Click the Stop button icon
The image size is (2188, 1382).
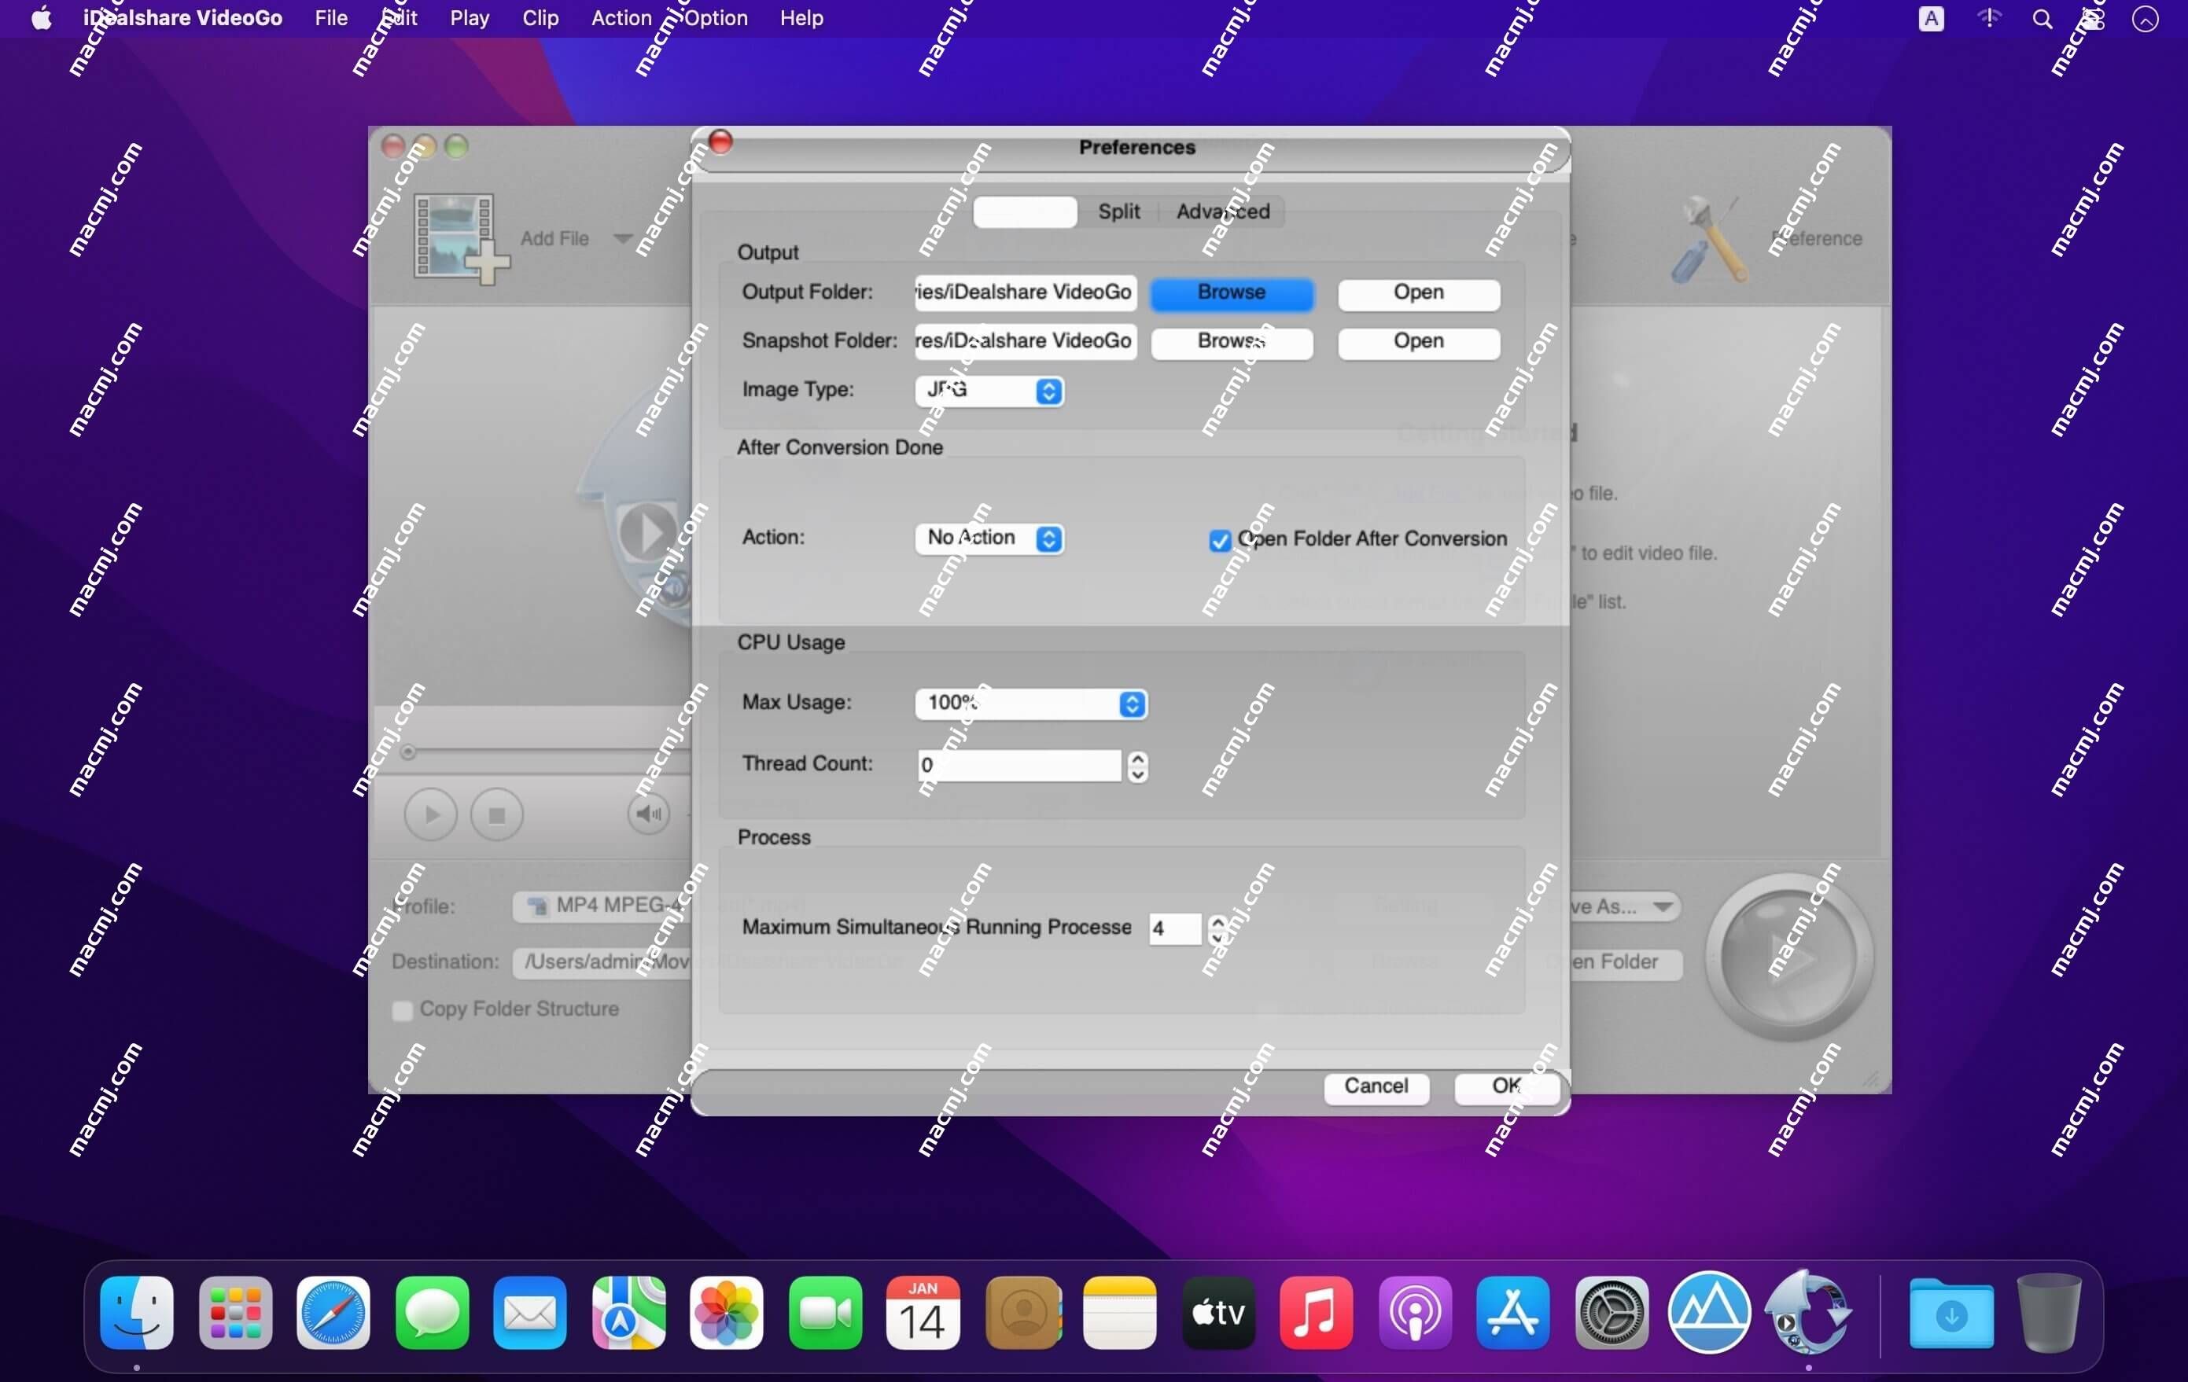tap(494, 814)
